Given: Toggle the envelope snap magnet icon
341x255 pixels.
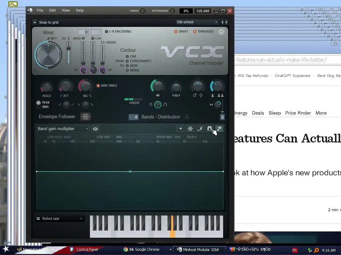Looking at the screenshot, I should click(209, 129).
